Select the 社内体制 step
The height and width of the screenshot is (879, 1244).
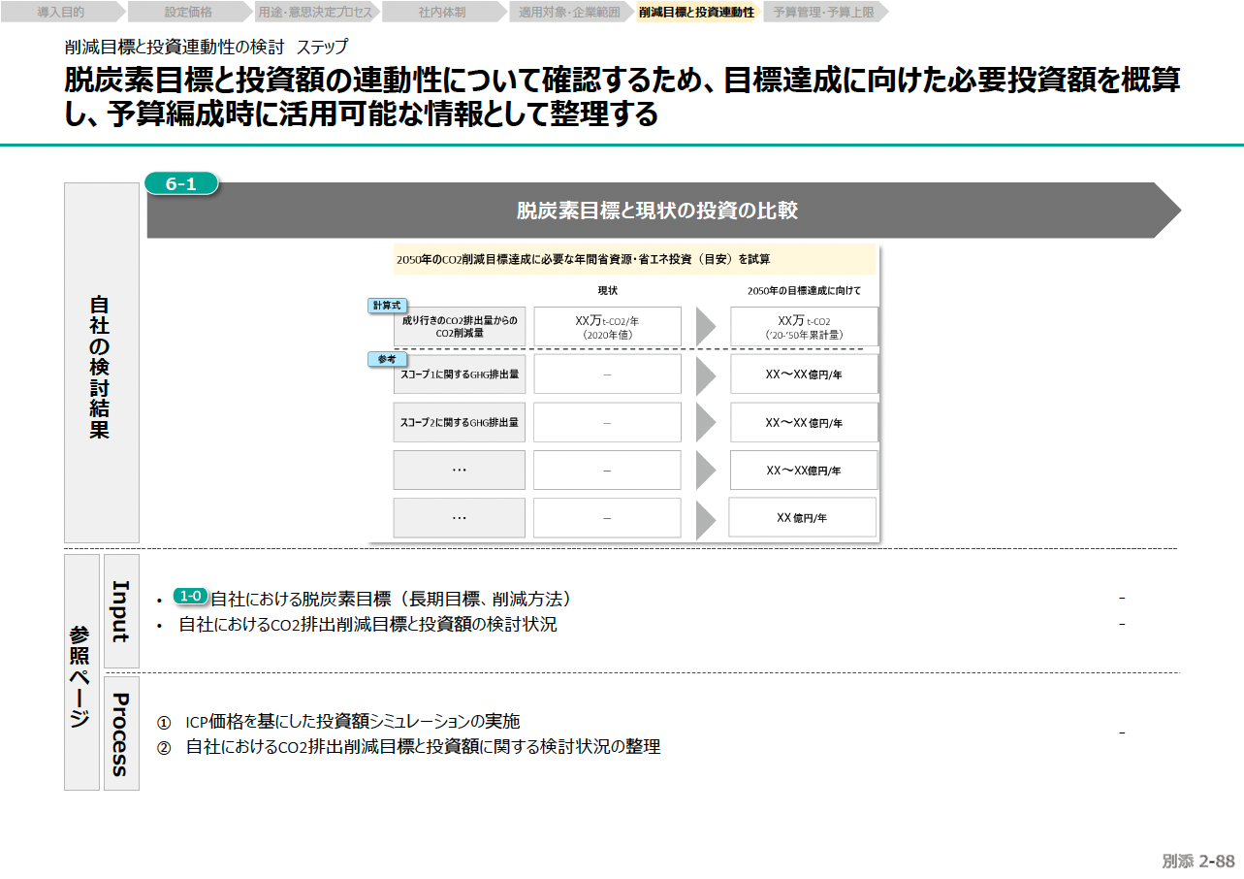tap(442, 13)
